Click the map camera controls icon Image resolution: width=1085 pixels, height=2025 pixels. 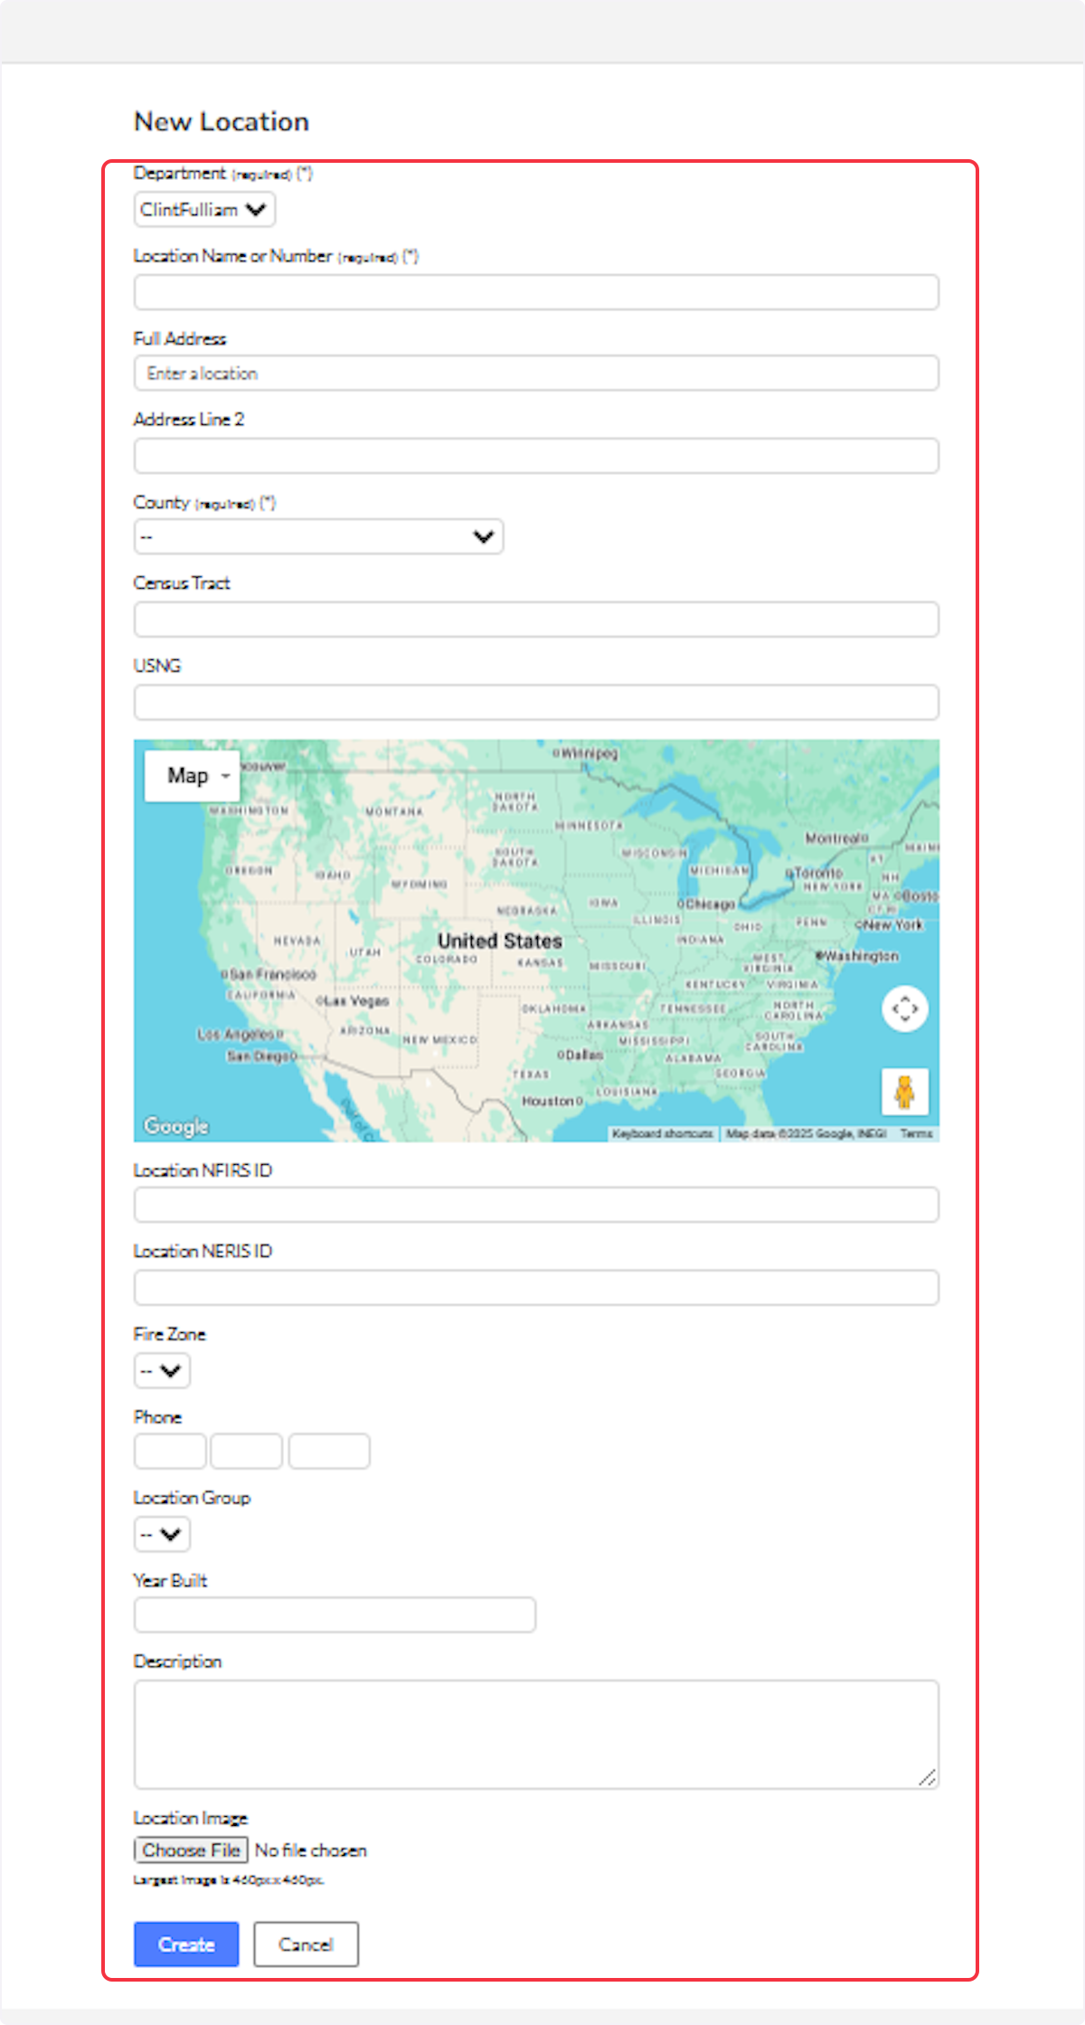pos(905,1008)
